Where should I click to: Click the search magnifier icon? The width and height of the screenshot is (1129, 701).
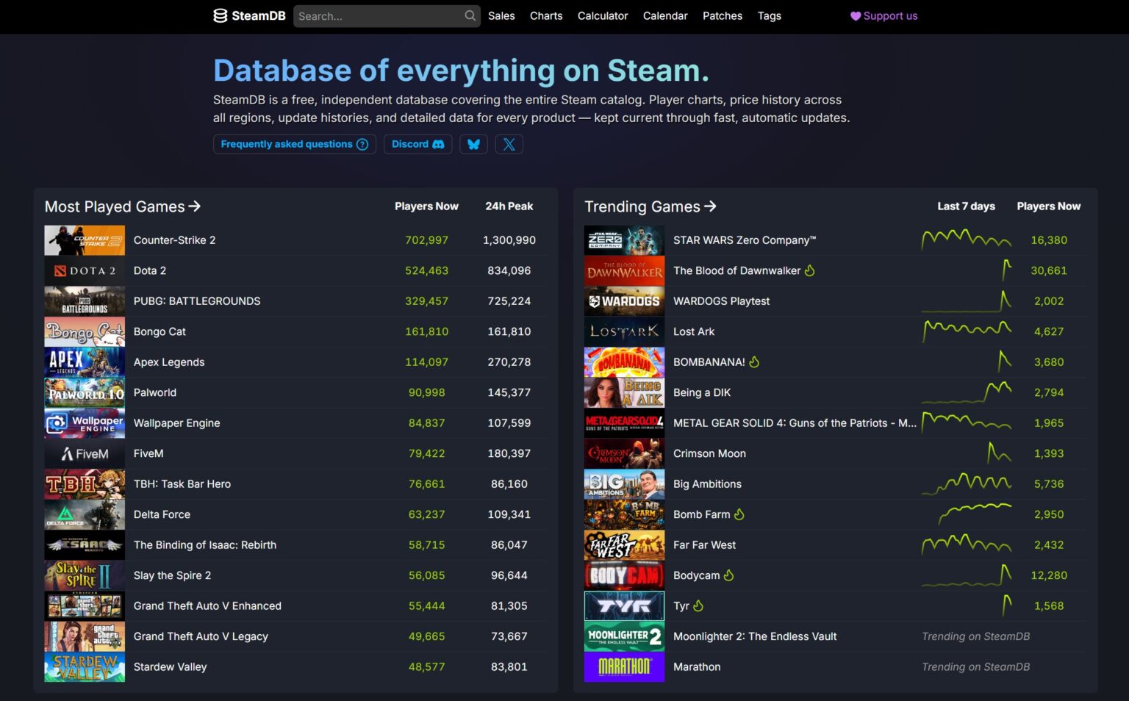[470, 15]
